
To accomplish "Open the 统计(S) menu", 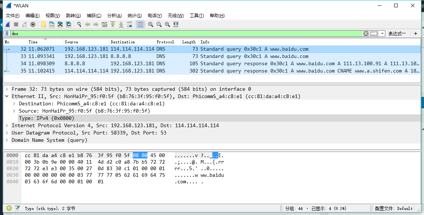I will click(x=135, y=16).
